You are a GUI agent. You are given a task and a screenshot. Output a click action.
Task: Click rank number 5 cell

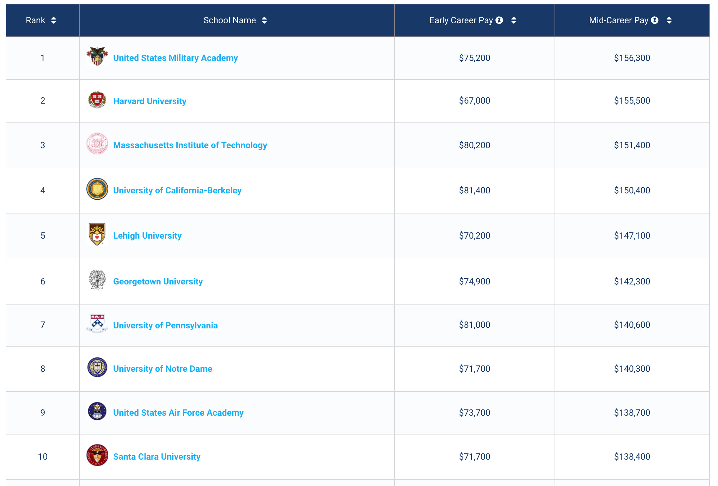tap(43, 236)
